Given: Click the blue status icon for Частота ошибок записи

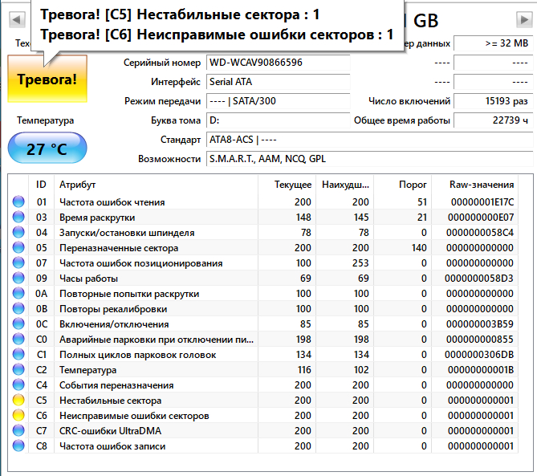Looking at the screenshot, I should tap(18, 446).
